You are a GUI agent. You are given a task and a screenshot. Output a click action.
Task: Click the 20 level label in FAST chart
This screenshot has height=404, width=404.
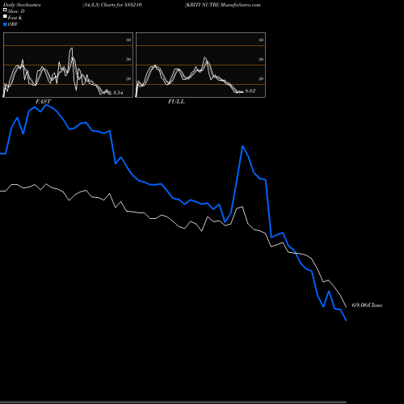(128, 78)
